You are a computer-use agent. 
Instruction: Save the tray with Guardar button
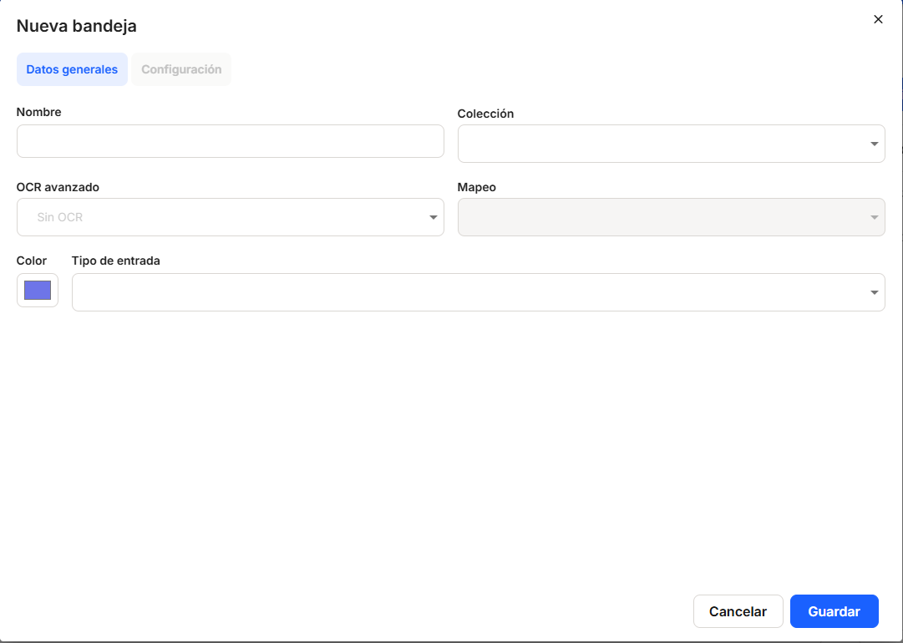pyautogui.click(x=834, y=611)
